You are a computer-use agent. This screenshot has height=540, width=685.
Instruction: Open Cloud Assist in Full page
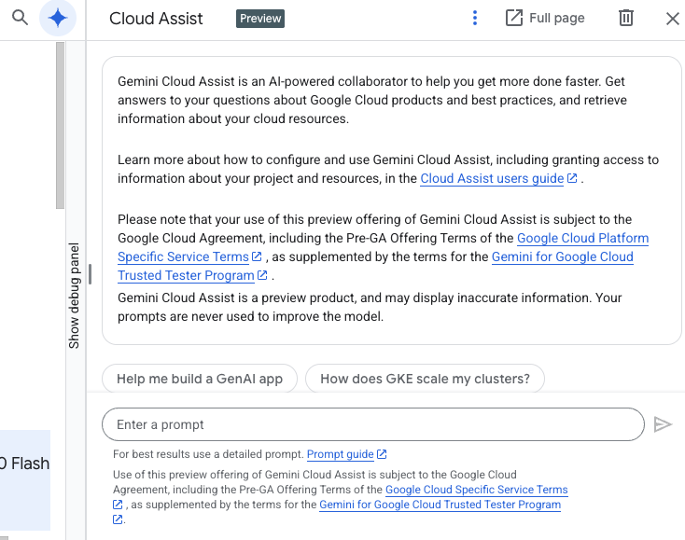click(545, 18)
